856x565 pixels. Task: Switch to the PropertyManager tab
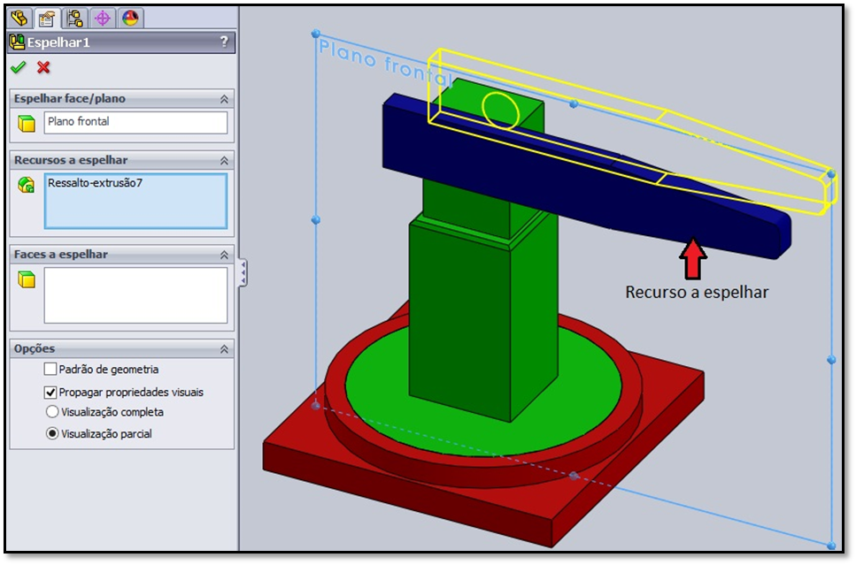[46, 16]
